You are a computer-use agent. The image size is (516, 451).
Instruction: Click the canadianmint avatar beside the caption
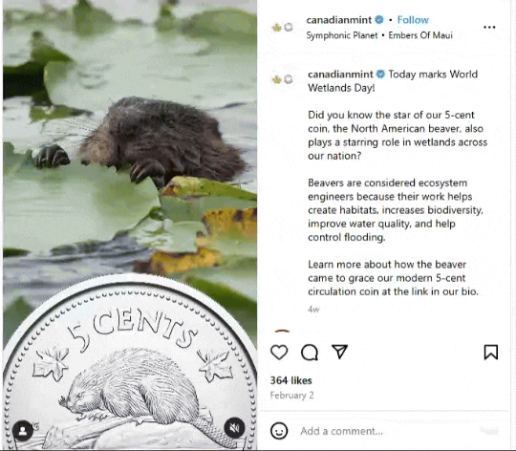coord(282,79)
